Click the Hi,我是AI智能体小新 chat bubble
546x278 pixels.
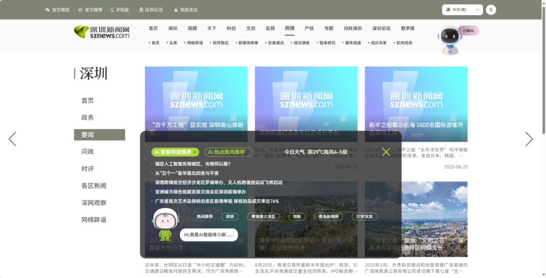point(209,235)
